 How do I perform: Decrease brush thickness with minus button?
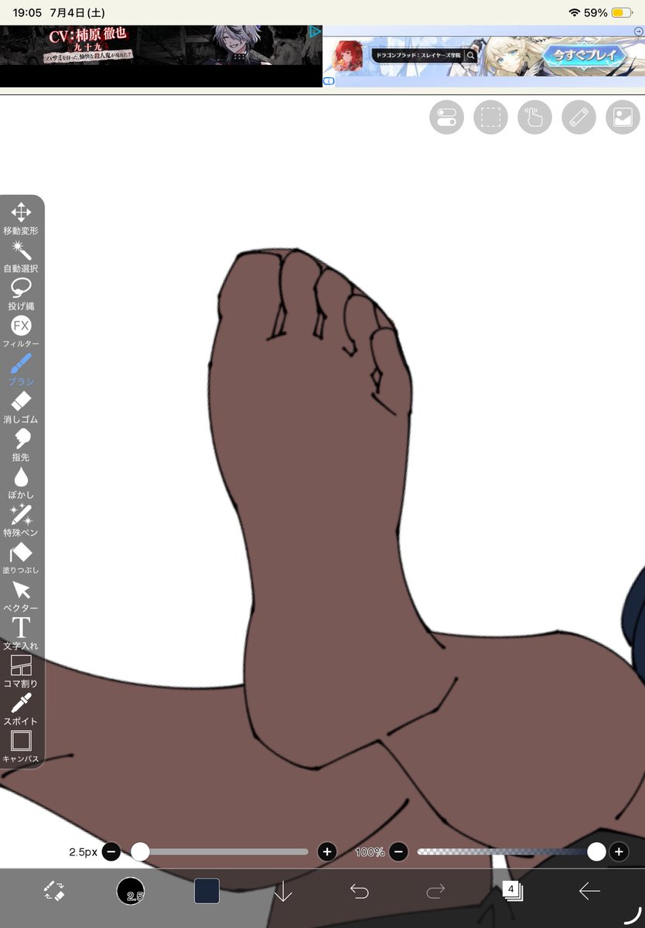(111, 851)
